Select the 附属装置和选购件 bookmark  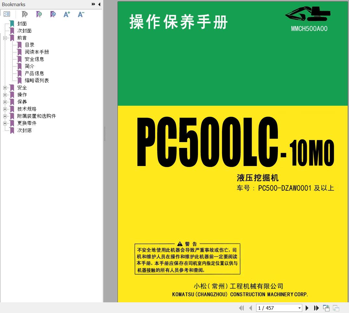[36, 116]
